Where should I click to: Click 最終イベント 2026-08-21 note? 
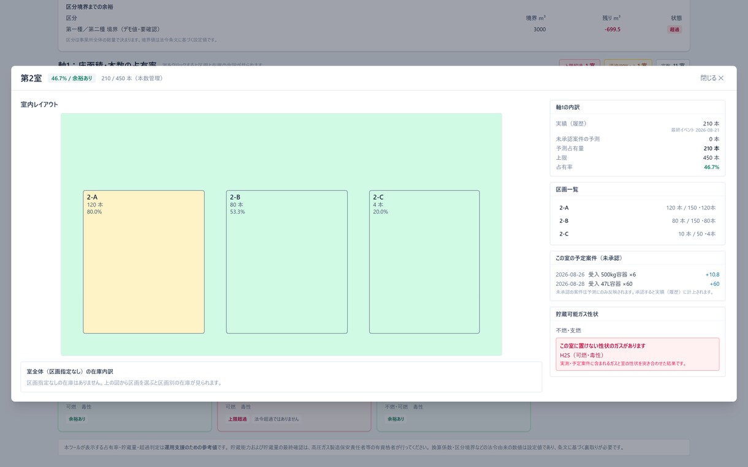[x=695, y=130]
